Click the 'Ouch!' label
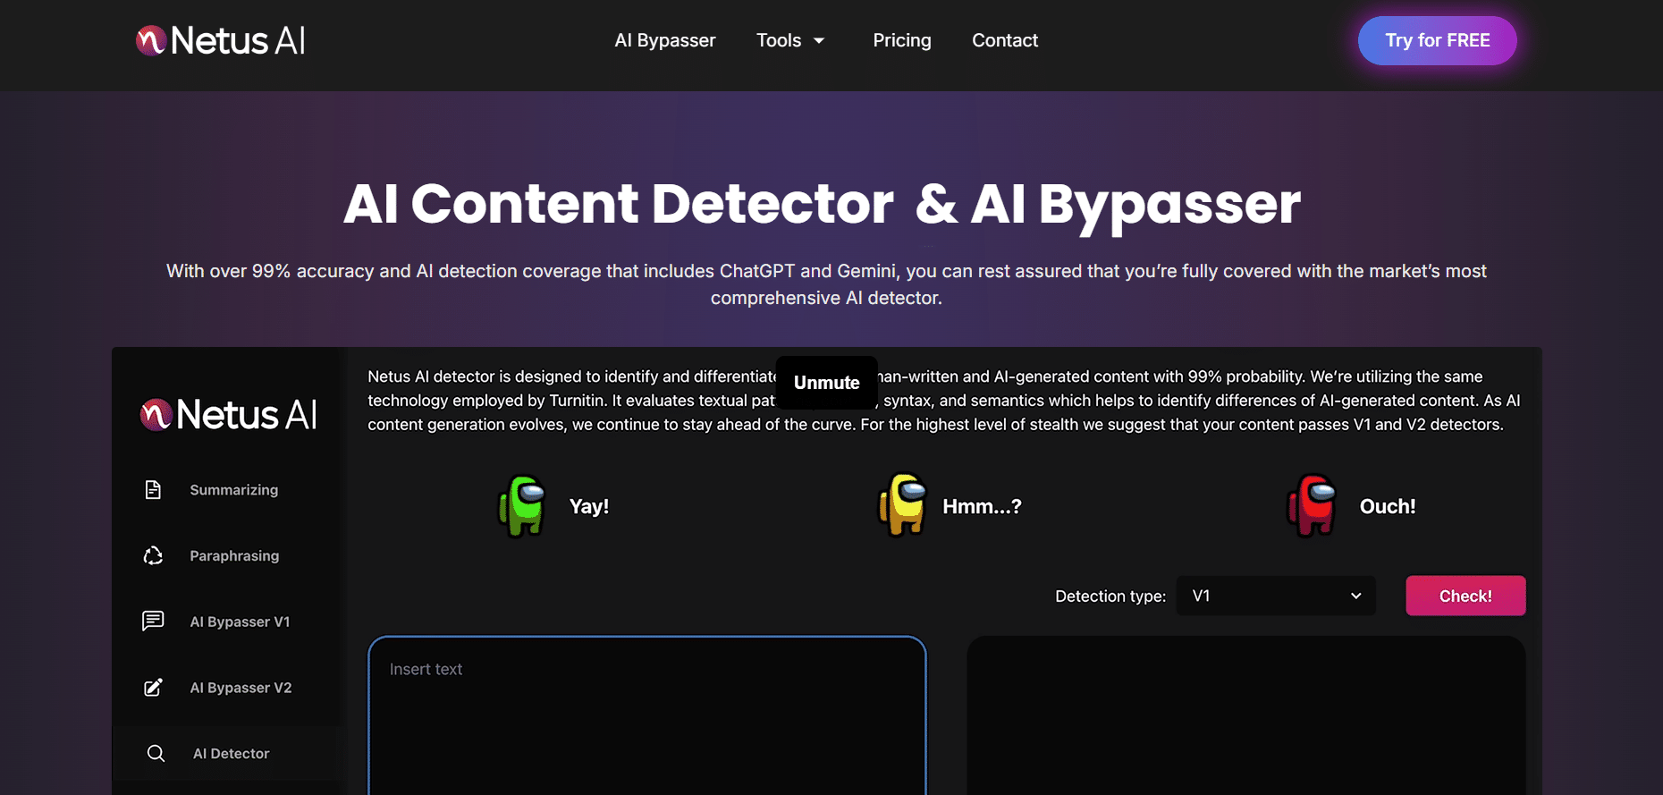Screen dimensions: 1663x795 pyautogui.click(x=1388, y=506)
